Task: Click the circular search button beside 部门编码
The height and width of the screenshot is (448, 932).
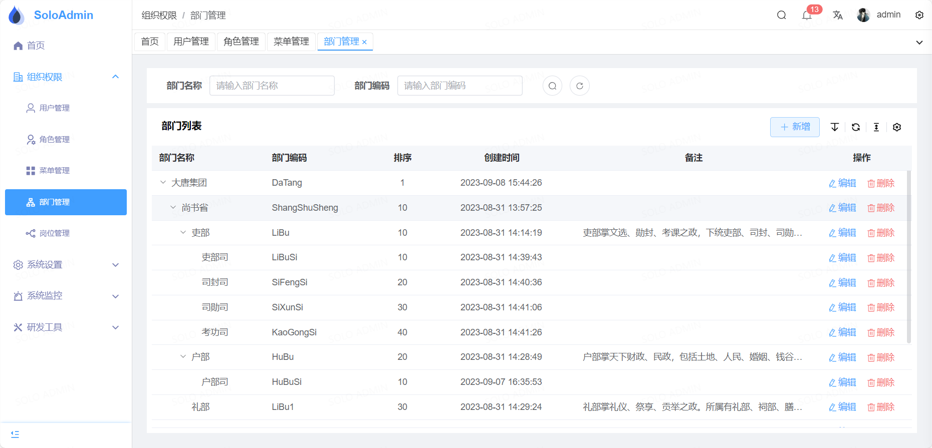Action: click(x=552, y=86)
